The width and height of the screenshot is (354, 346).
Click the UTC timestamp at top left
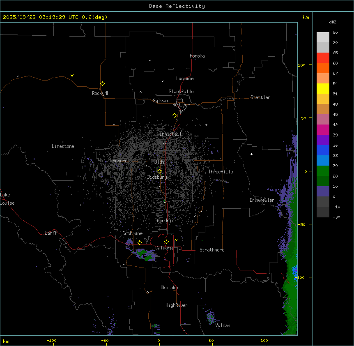coord(55,17)
